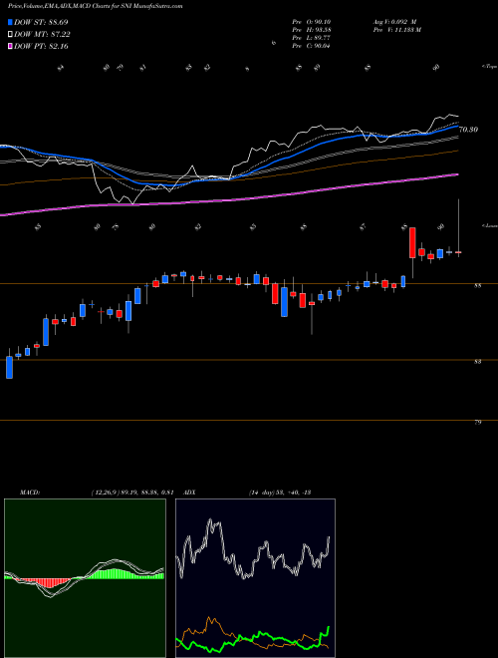Select the chart title mentioning SNI MunafaSutra.com
498x658 pixels.
[95, 7]
